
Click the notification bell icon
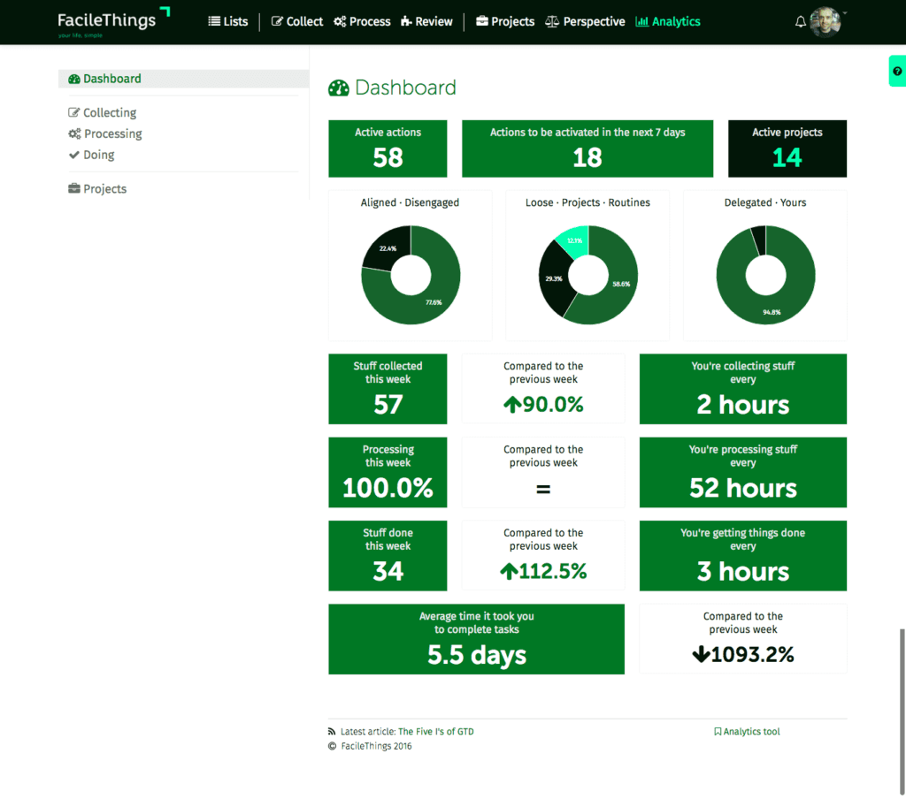coord(800,21)
